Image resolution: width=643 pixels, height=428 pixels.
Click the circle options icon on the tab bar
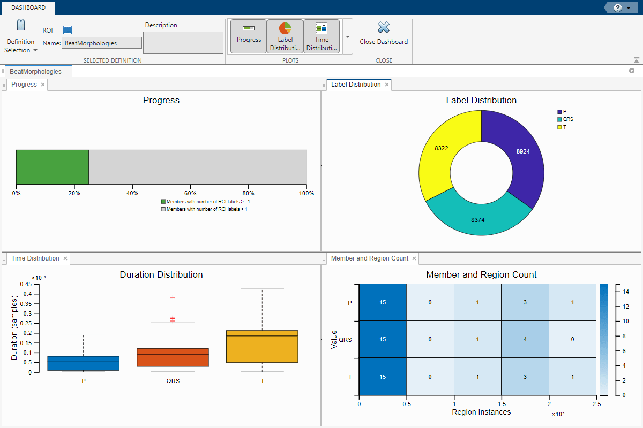(x=632, y=70)
